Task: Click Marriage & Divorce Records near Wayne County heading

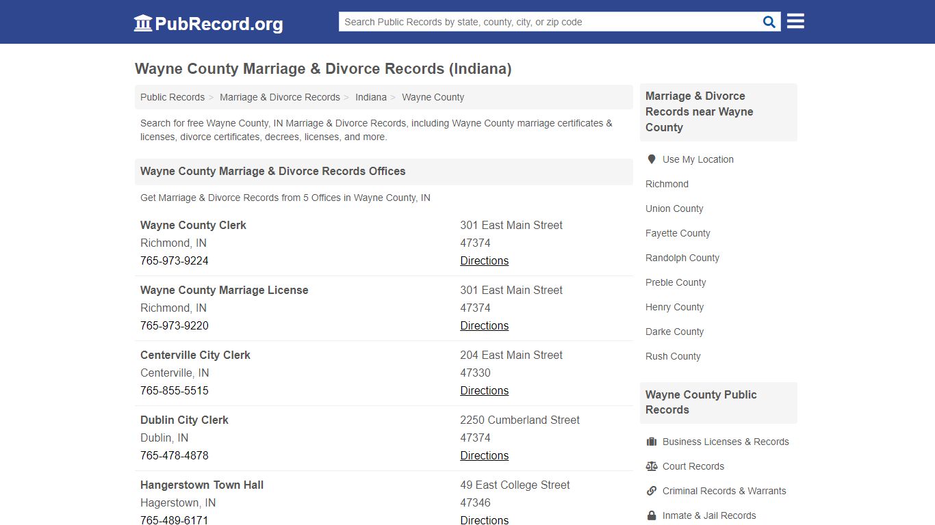Action: pos(700,111)
